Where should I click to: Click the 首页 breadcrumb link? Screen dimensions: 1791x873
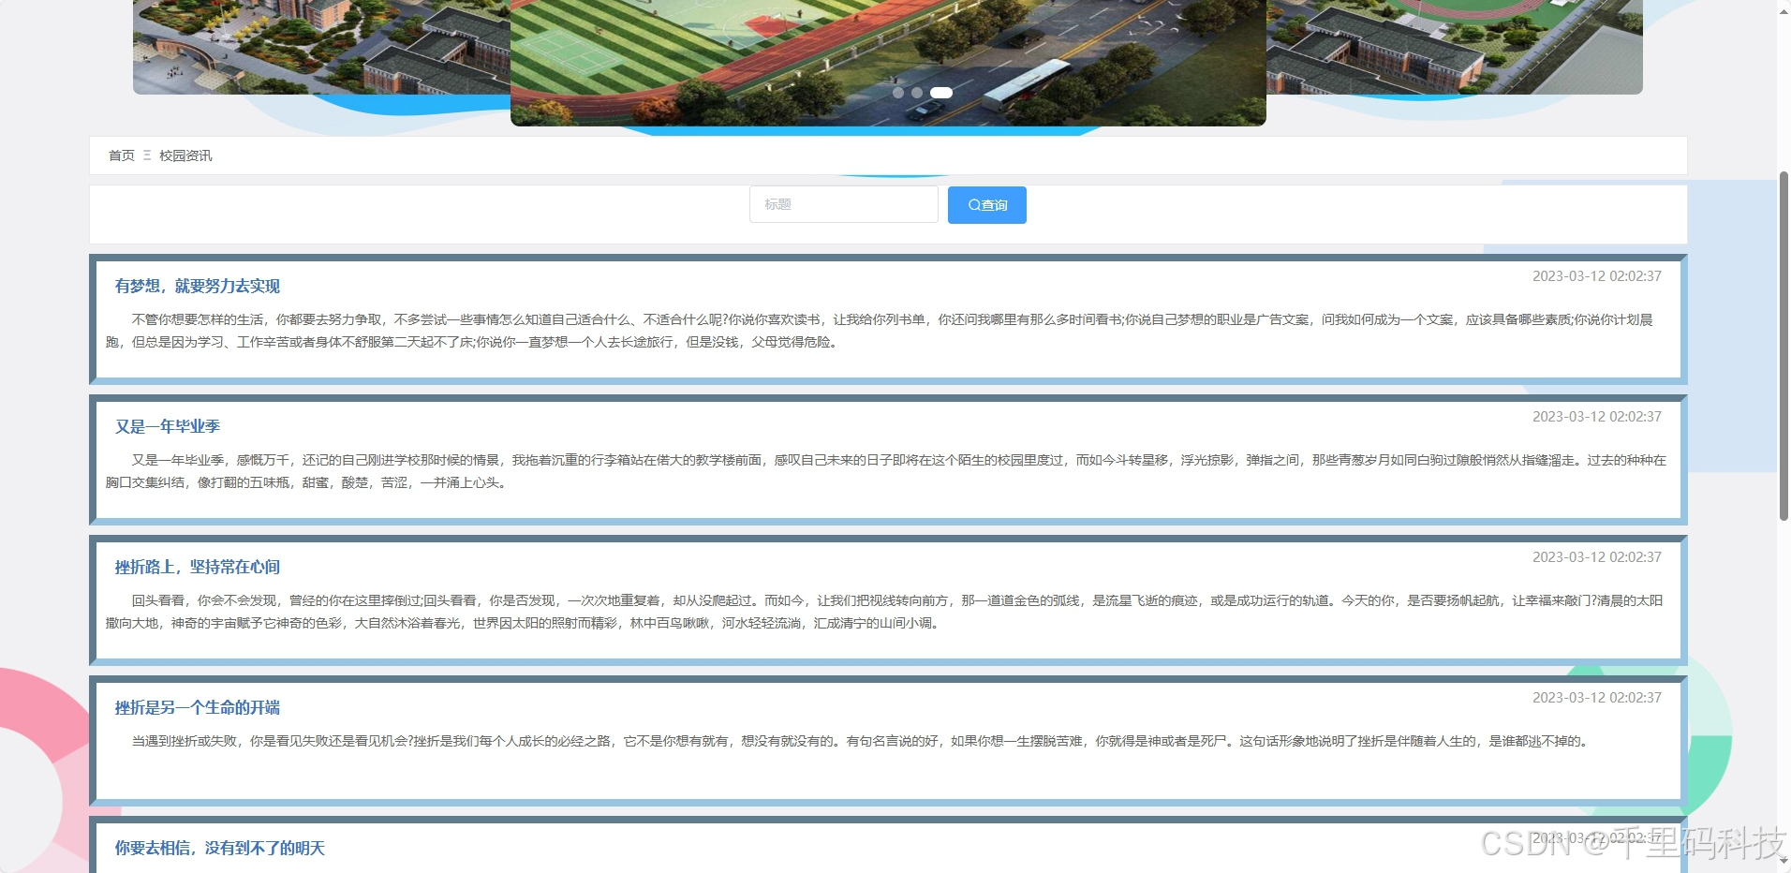pos(121,155)
